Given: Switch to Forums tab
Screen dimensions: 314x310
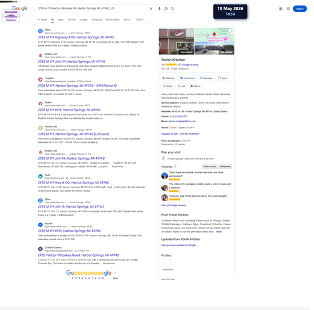Looking at the screenshot, I should 72,19.
